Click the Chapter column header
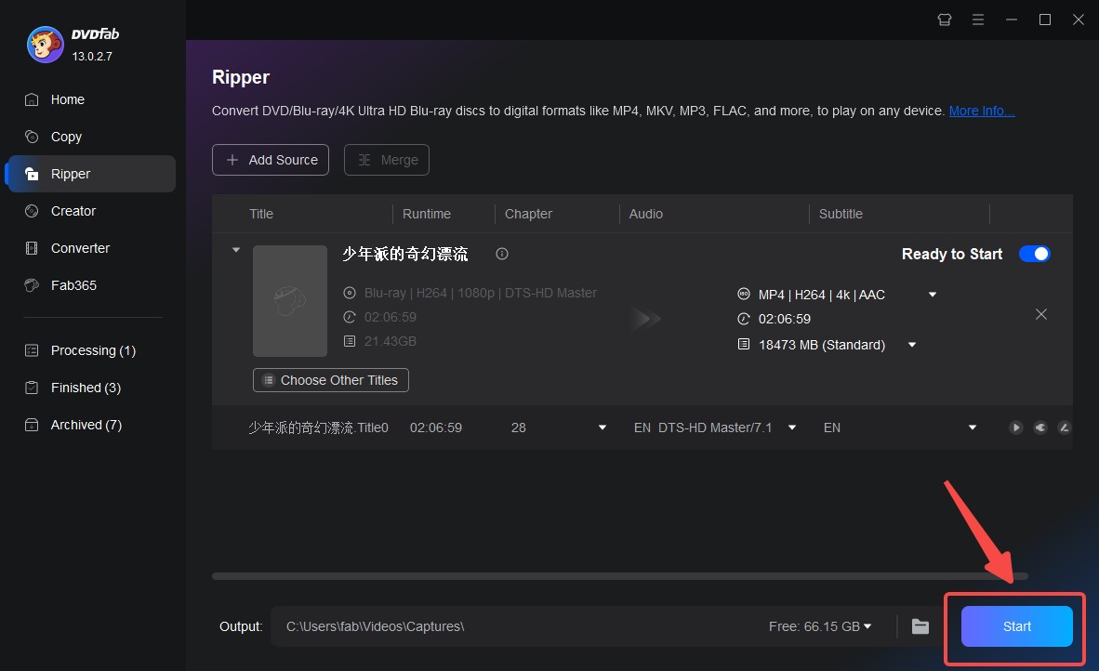 pos(528,214)
